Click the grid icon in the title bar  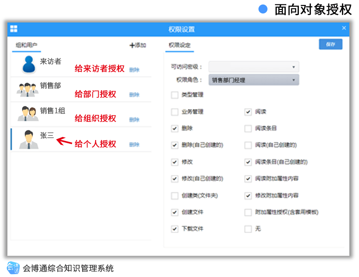click(x=14, y=29)
